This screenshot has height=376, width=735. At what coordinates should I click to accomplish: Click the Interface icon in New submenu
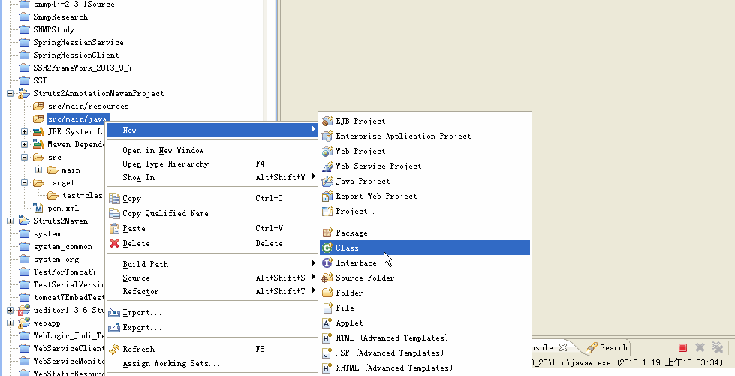pyautogui.click(x=327, y=263)
